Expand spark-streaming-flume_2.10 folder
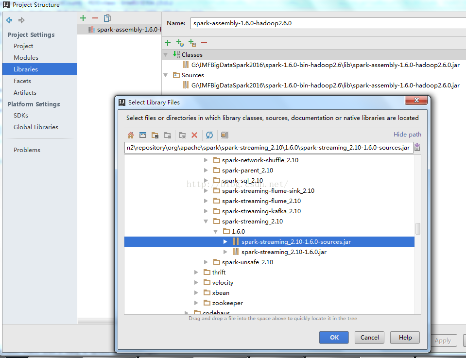466x358 pixels. click(206, 201)
